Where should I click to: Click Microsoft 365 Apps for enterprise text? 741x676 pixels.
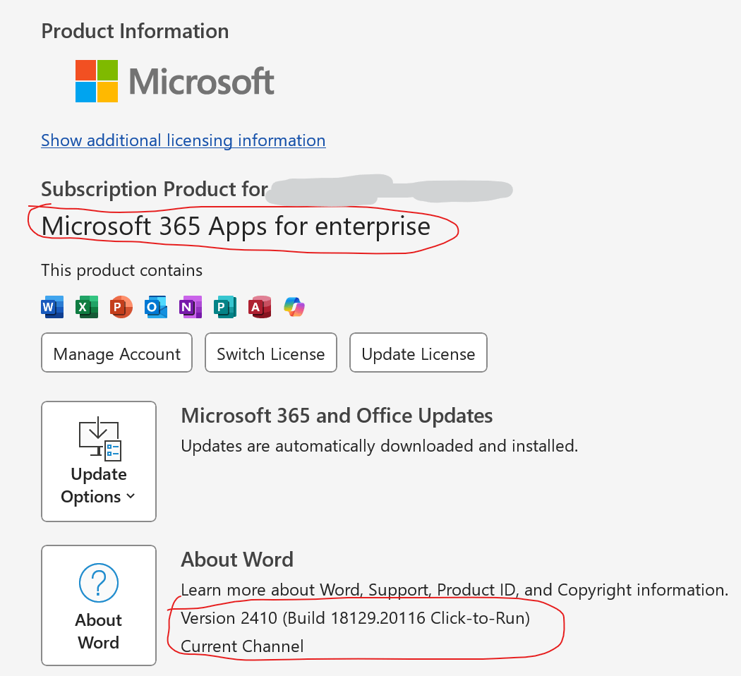pos(236,227)
